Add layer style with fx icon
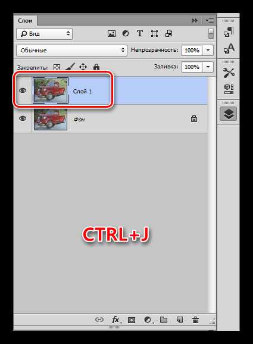This screenshot has height=344, width=253. click(x=116, y=320)
